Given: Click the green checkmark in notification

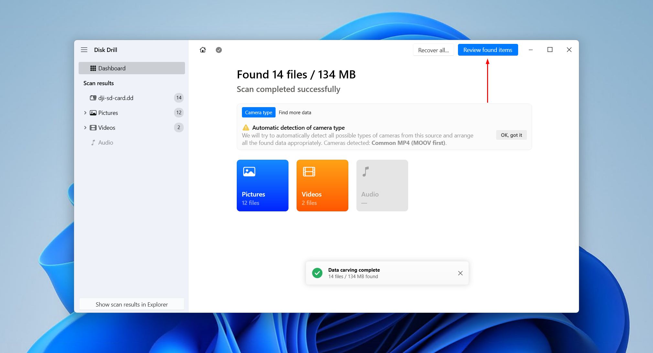Looking at the screenshot, I should tap(317, 273).
